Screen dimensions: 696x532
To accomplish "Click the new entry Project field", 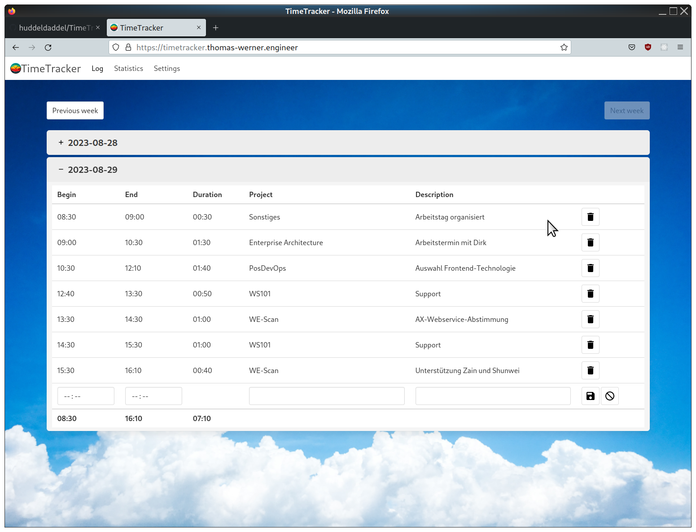I will click(x=327, y=396).
